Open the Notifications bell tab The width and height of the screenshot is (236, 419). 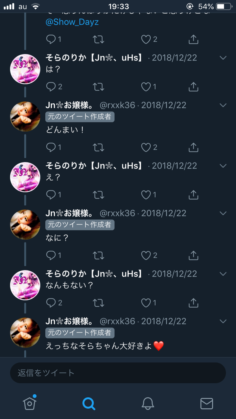coord(148,403)
